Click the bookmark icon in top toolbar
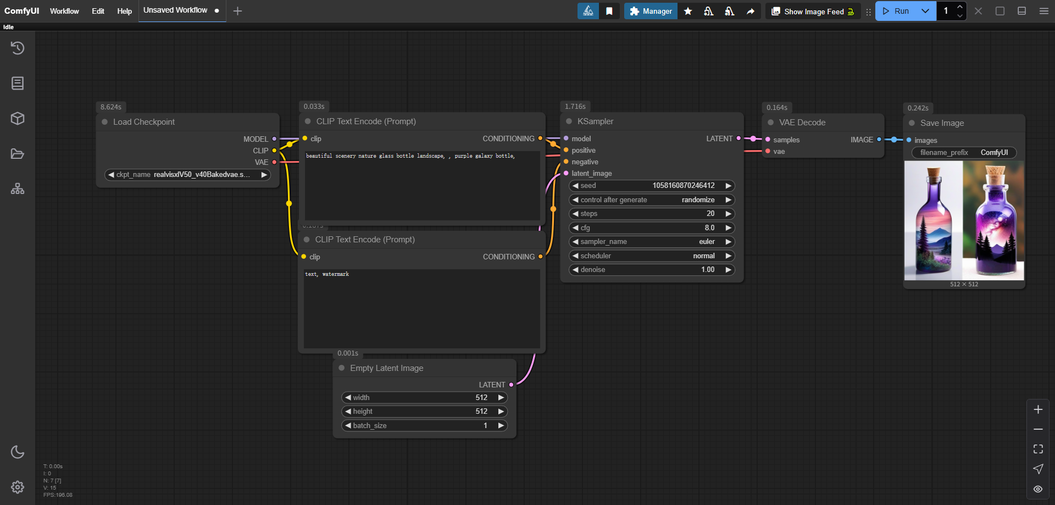1055x505 pixels. point(609,11)
